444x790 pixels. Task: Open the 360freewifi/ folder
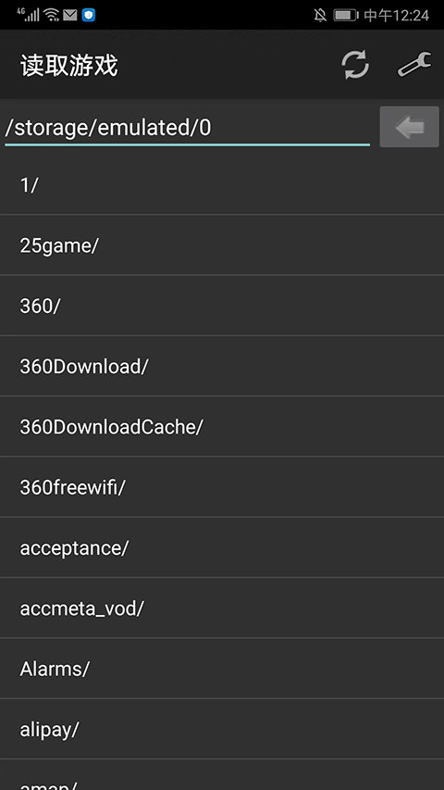(222, 487)
